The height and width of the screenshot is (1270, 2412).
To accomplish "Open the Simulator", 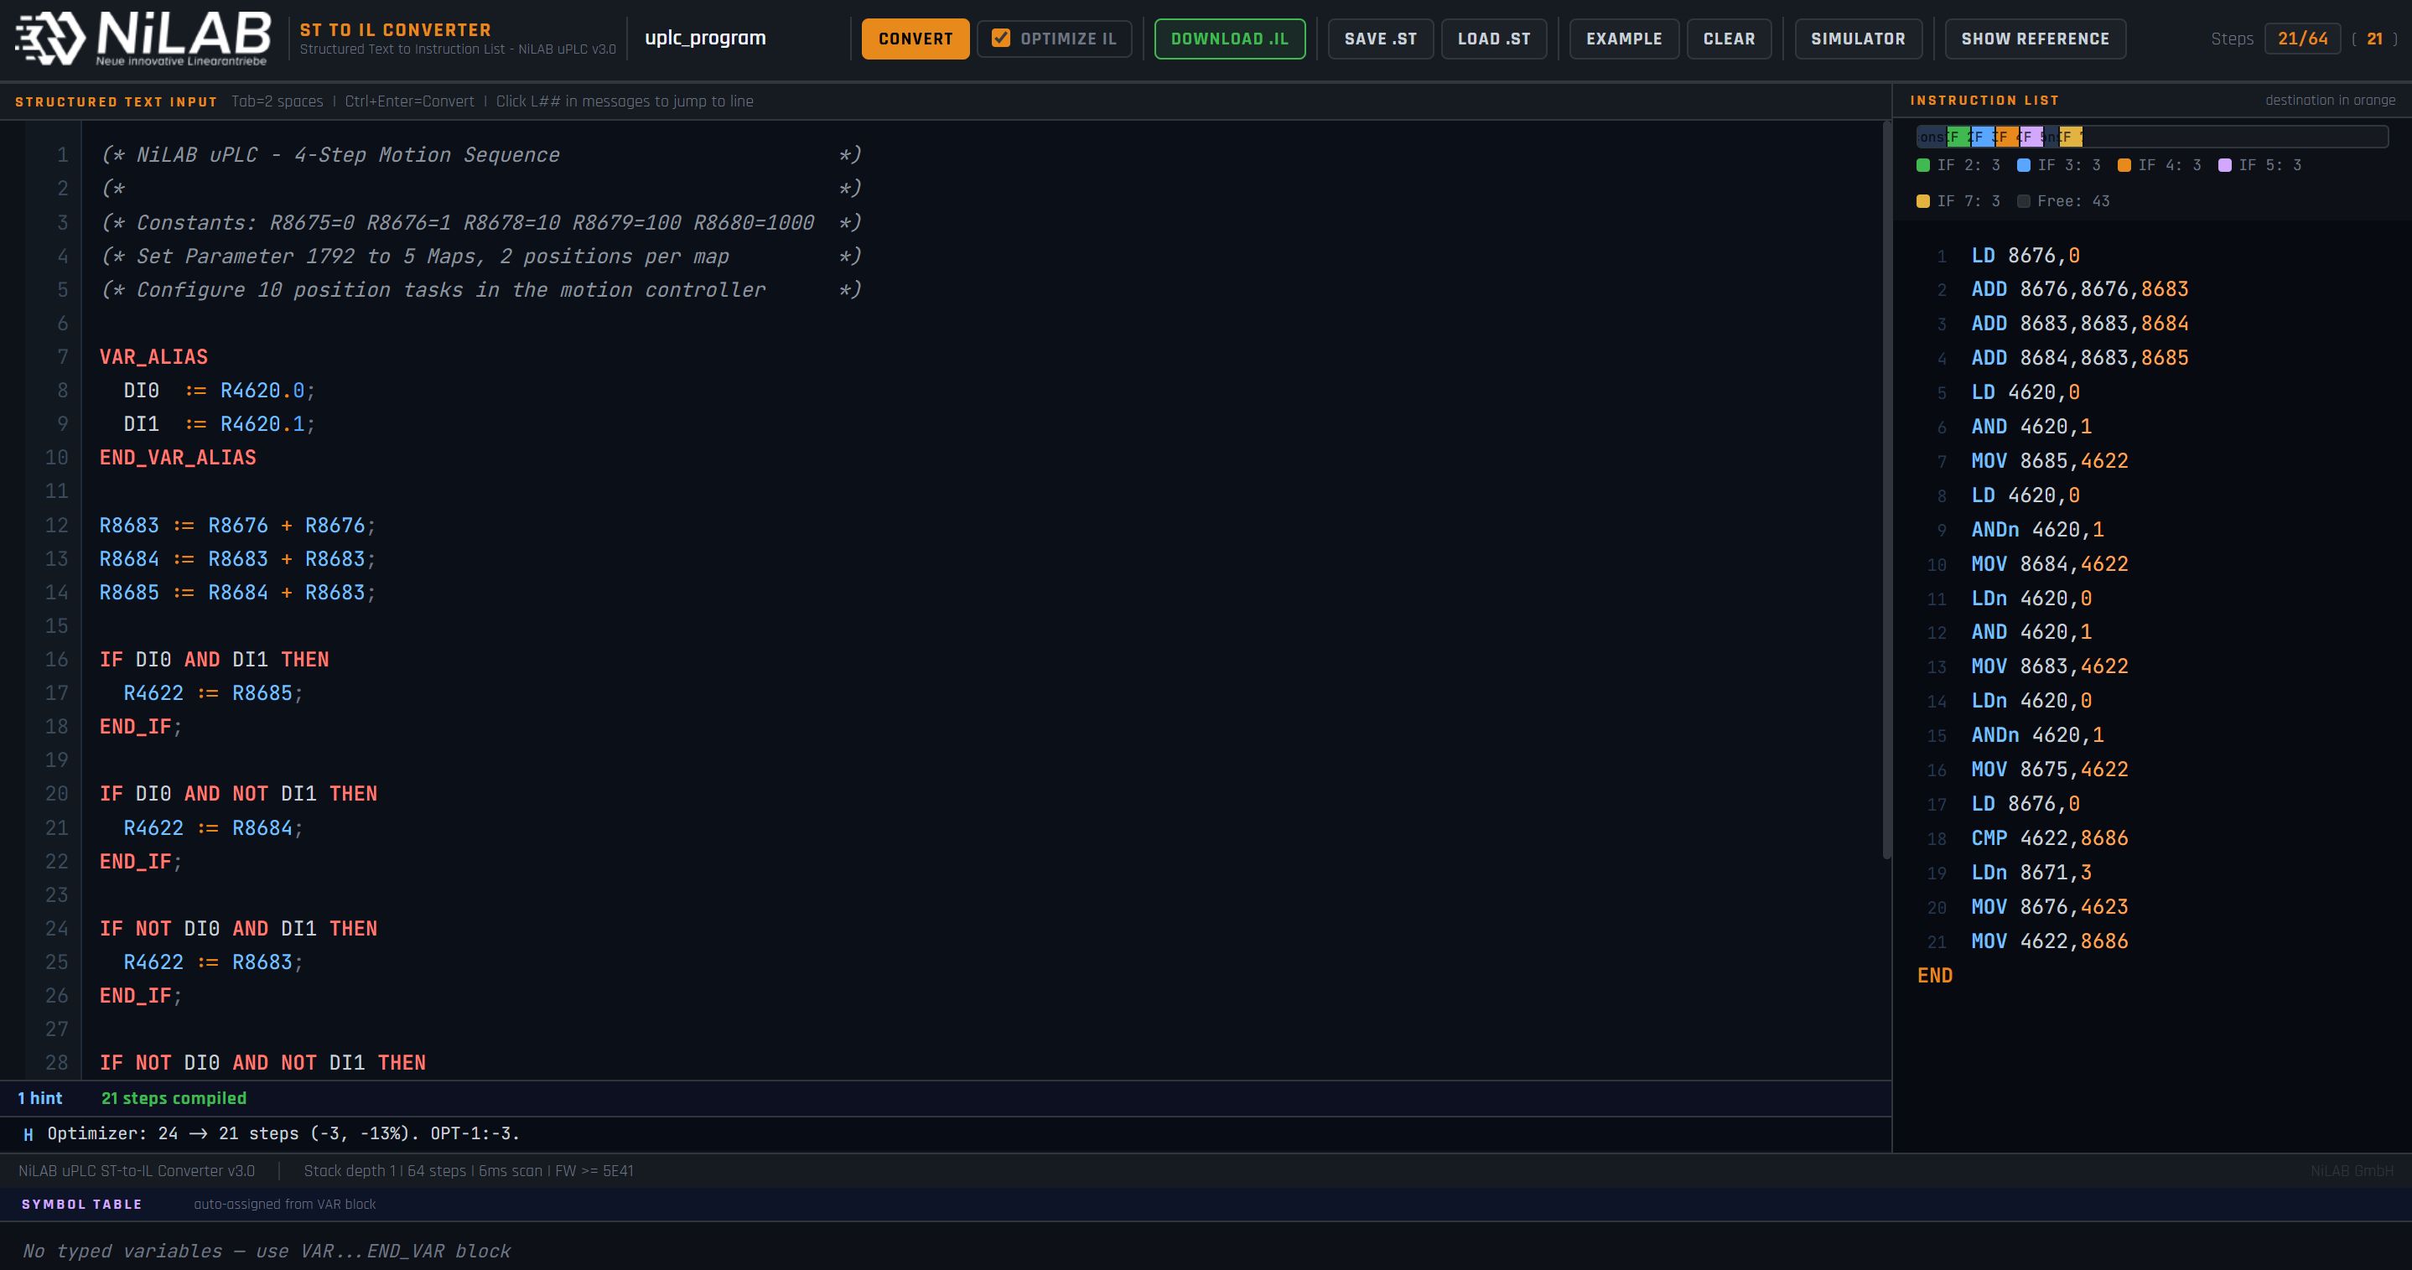I will [x=1857, y=39].
